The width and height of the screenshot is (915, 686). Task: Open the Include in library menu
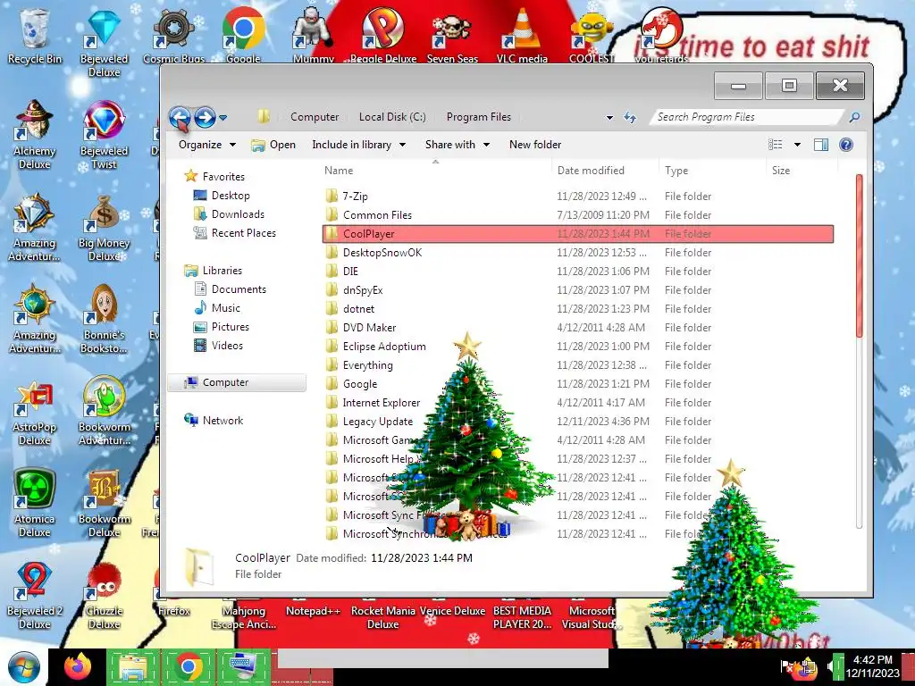358,145
